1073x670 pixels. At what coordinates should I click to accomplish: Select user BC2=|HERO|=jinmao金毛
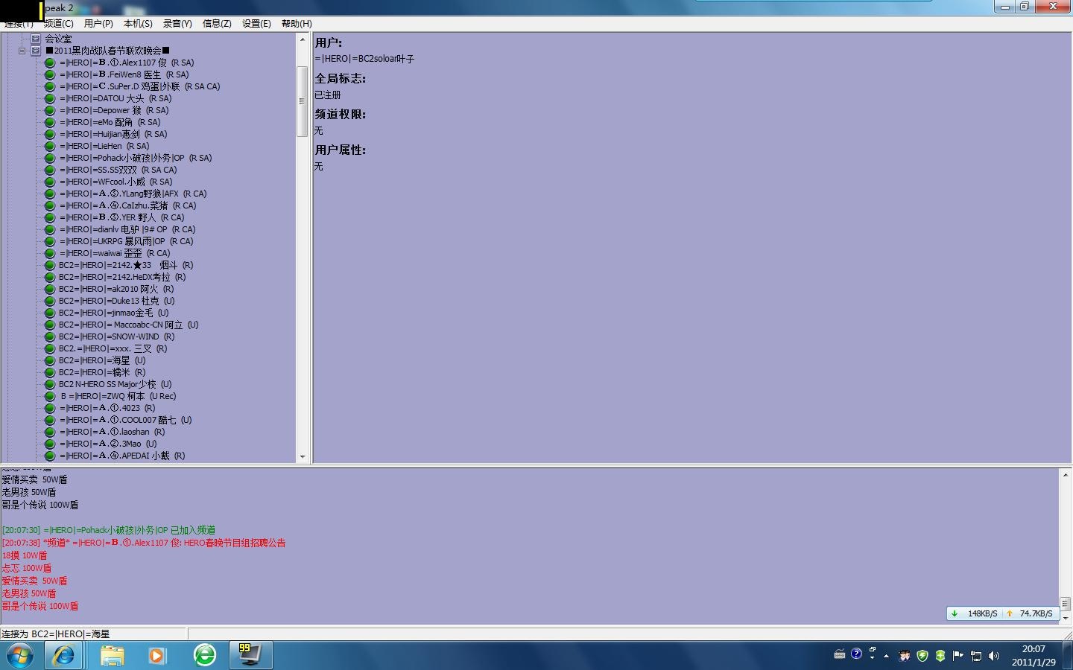[x=114, y=313]
